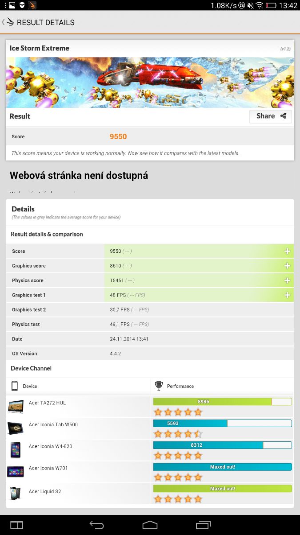Viewport: 300px width, 535px height.
Task: Expand Physics score row
Action: 287,281
